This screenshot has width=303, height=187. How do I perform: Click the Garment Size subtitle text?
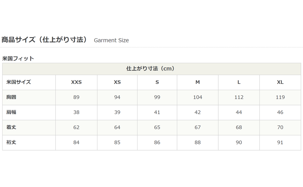tap(111, 40)
